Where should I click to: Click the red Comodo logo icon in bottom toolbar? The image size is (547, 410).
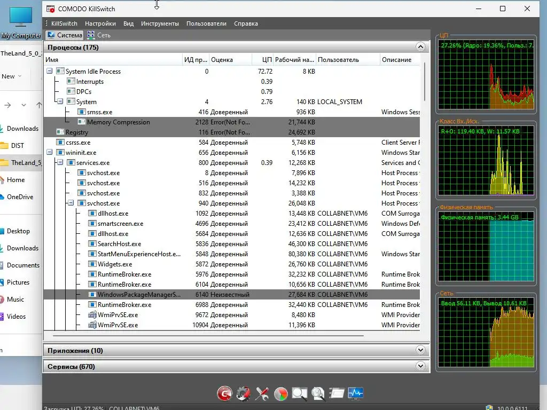pyautogui.click(x=224, y=393)
